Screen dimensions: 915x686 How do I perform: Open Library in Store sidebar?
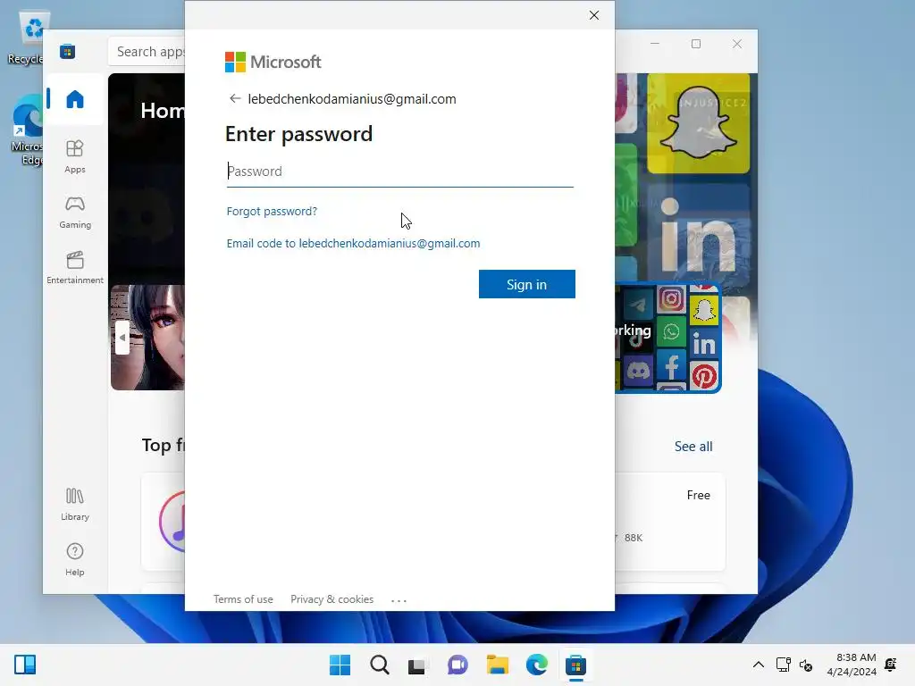coord(75,505)
